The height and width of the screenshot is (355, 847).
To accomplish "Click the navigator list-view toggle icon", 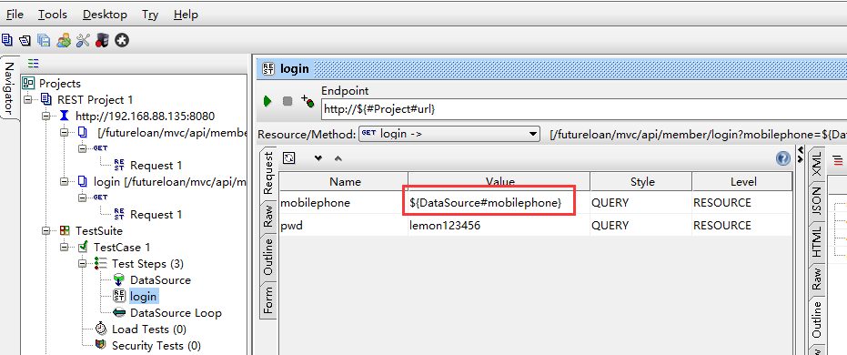I will [x=34, y=63].
